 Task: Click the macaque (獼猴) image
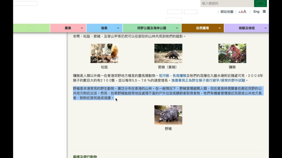(232, 53)
